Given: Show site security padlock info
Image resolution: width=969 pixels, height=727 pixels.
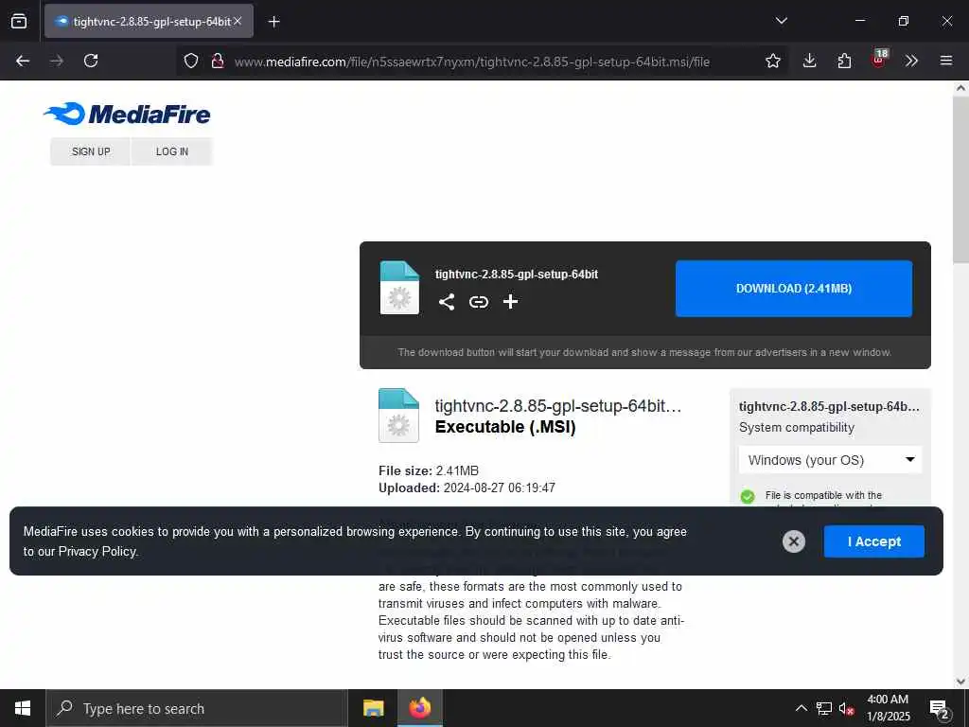Looking at the screenshot, I should pyautogui.click(x=217, y=62).
